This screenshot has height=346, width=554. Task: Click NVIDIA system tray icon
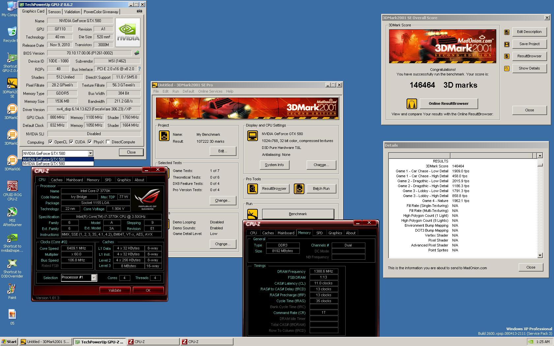[x=530, y=342]
